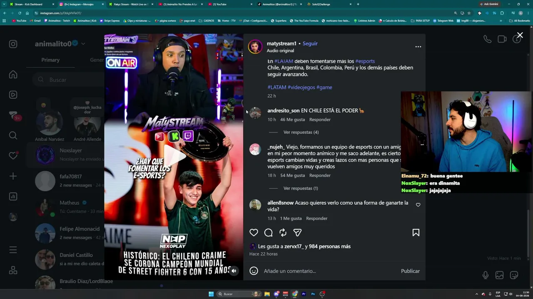Image resolution: width=533 pixels, height=299 pixels.
Task: Open the emoji picker in comment box
Action: [x=254, y=271]
